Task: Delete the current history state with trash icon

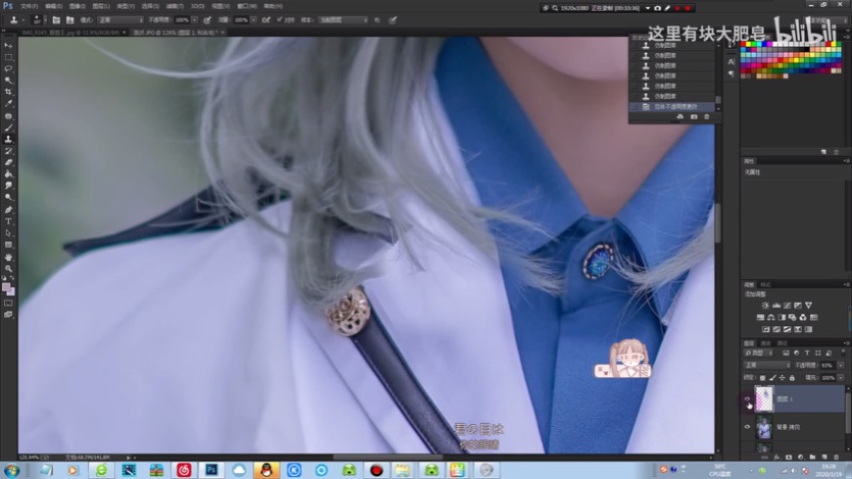Action: tap(707, 117)
